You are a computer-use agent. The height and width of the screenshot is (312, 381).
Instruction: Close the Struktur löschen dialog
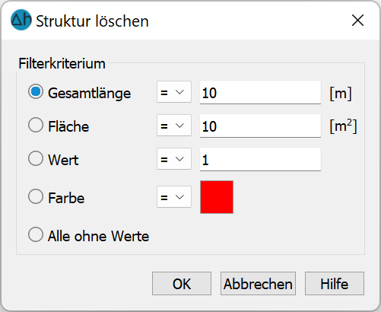tap(357, 21)
